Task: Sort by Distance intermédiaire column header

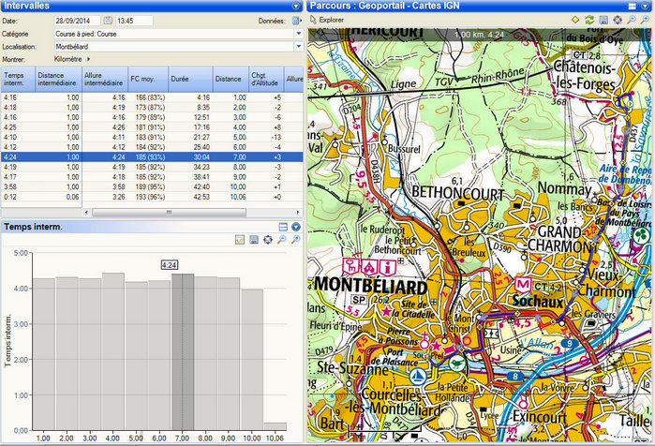Action: pos(58,79)
